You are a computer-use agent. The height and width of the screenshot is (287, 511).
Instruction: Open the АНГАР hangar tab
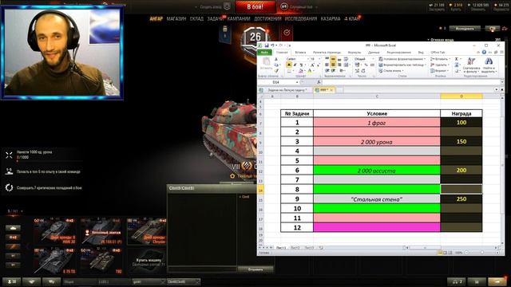pos(156,18)
